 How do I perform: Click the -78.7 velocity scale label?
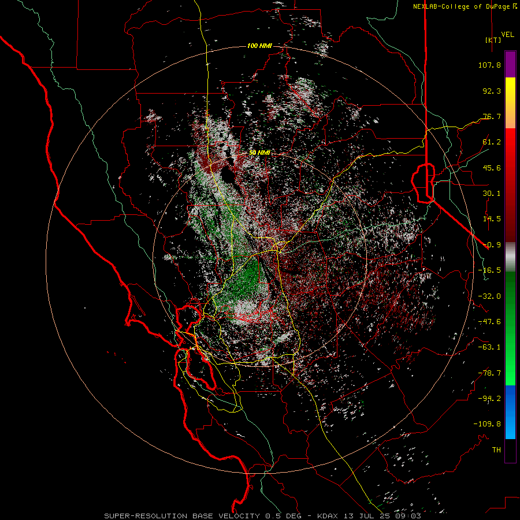pos(489,373)
